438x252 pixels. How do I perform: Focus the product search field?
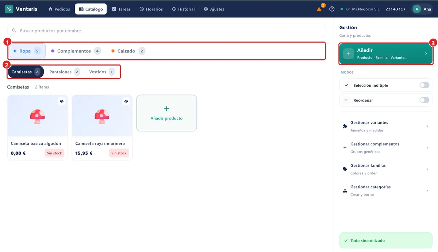click(x=166, y=31)
